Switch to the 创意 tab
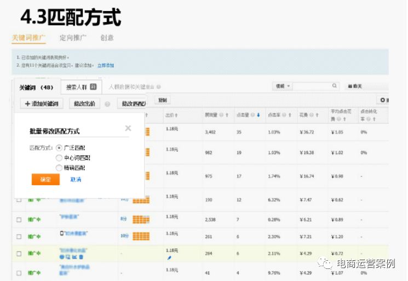Viewport: 408px width, 281px height. [107, 38]
